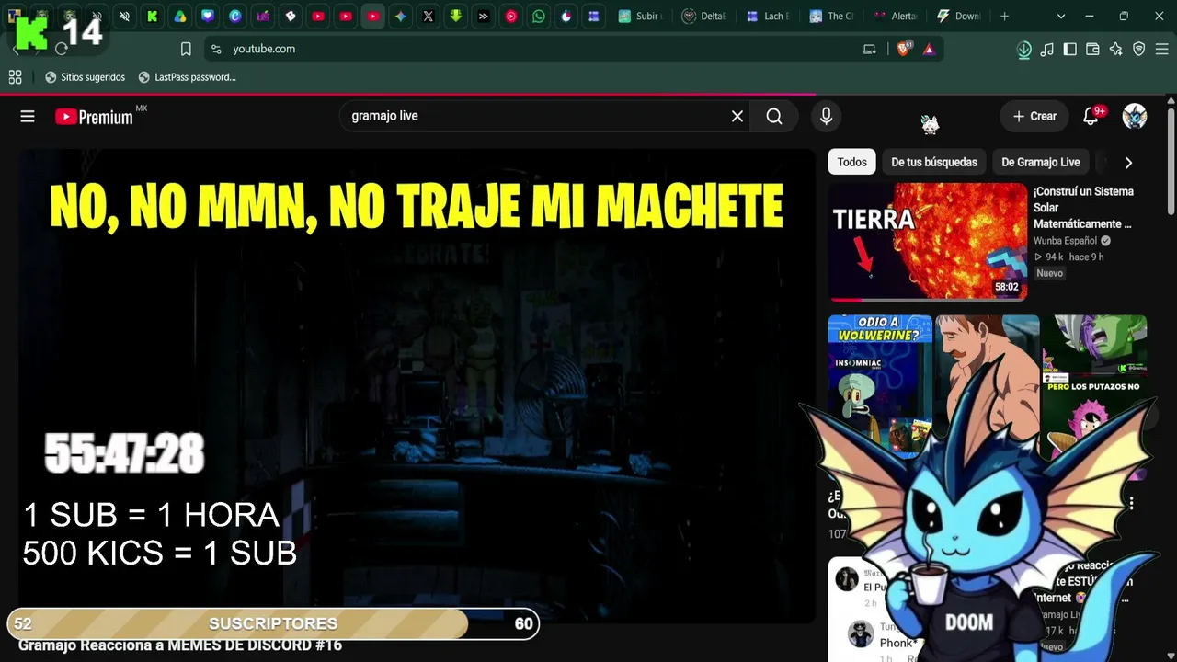Open 'LastPass password...' bookmark
This screenshot has width=1177, height=662.
tap(188, 77)
